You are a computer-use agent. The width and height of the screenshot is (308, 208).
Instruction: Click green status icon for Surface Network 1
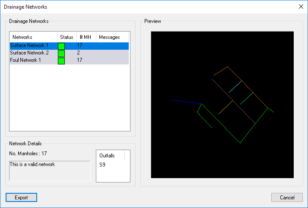[x=61, y=46]
